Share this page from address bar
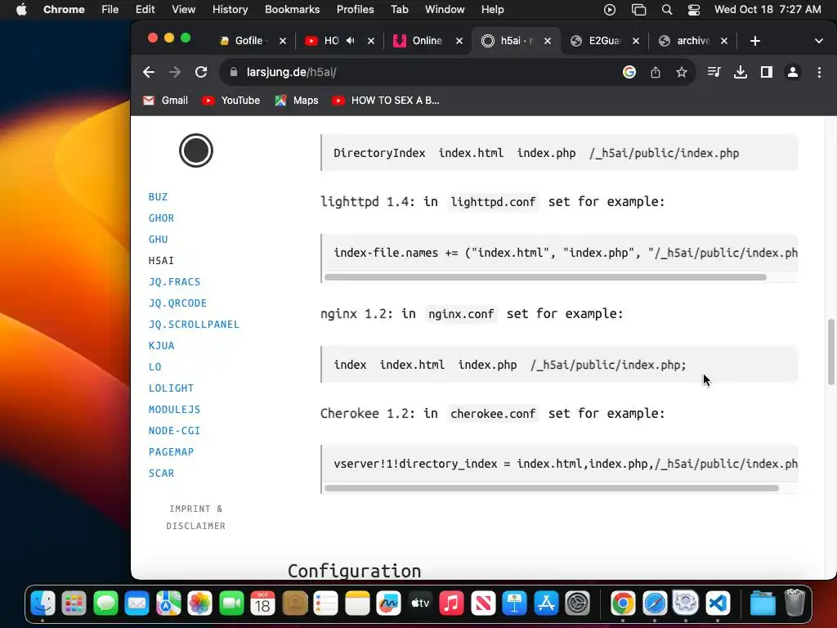This screenshot has height=628, width=837. point(656,72)
